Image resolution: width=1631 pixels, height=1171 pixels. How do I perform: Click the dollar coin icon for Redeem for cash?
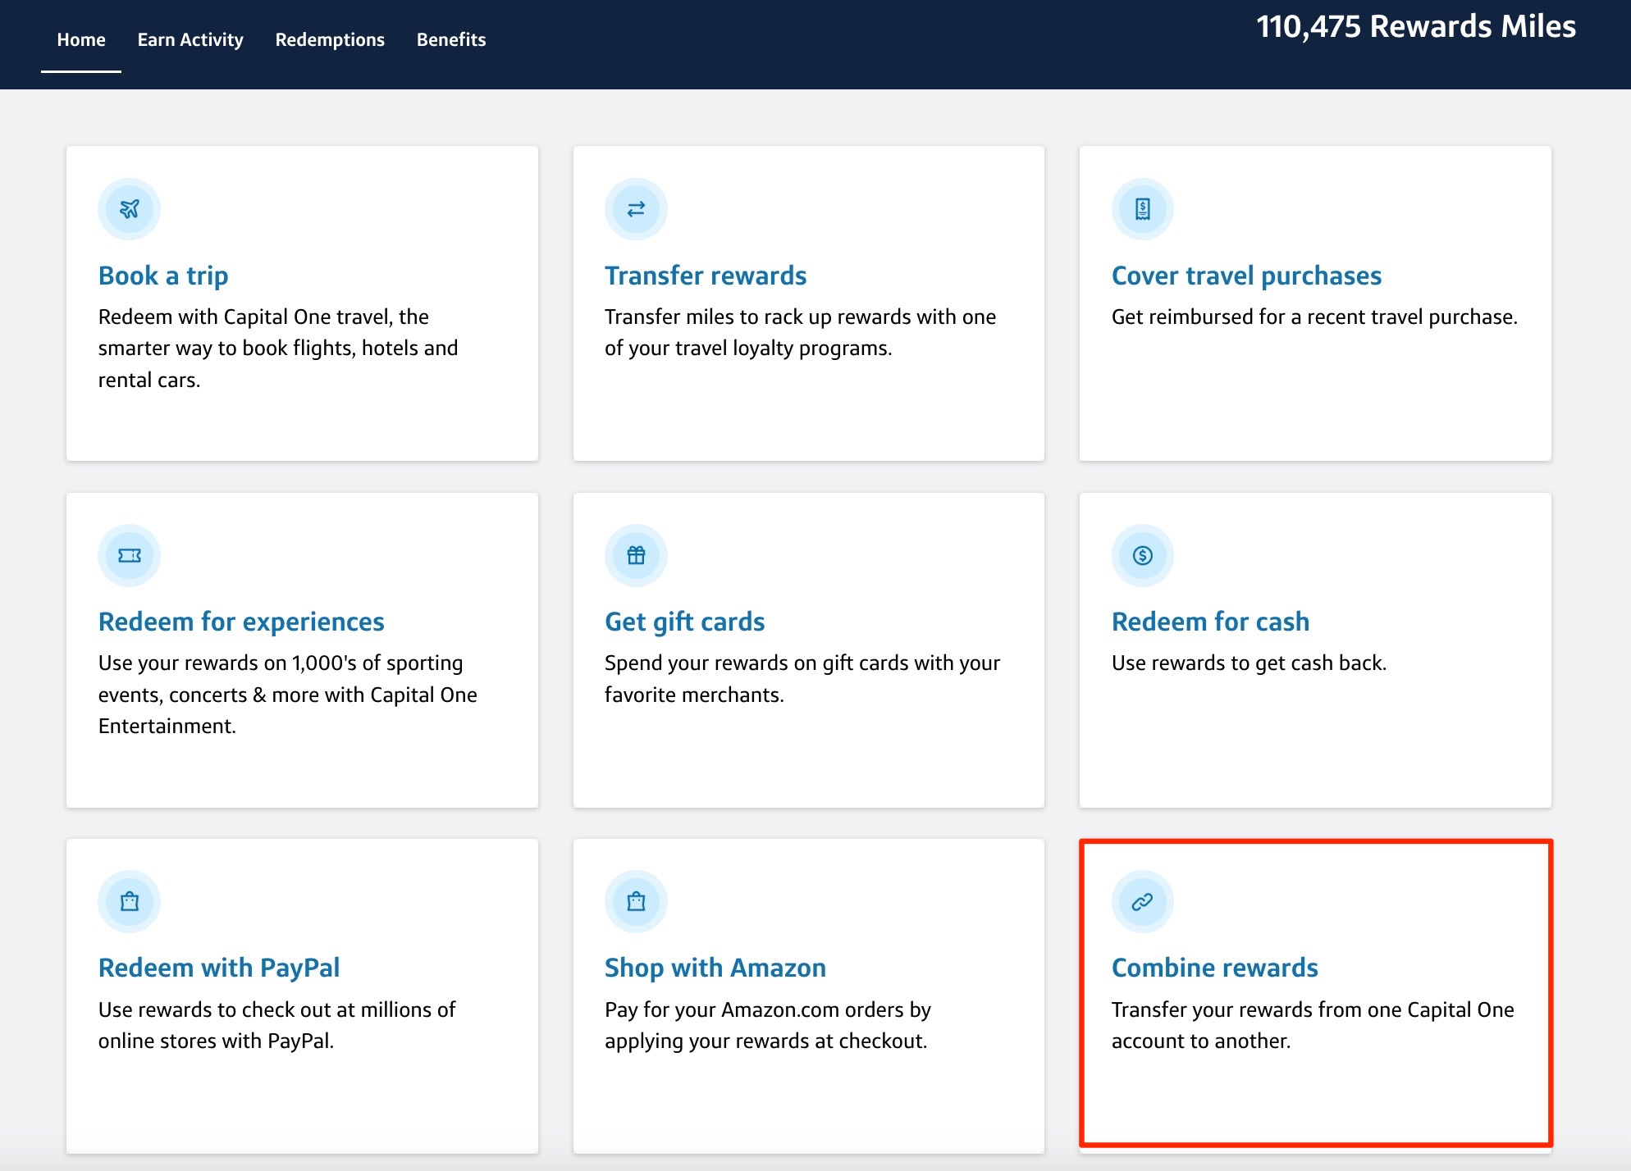click(x=1142, y=555)
